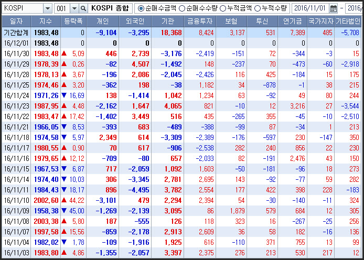Click 금융투자 value -2,538 on 16/11/17

(205, 148)
